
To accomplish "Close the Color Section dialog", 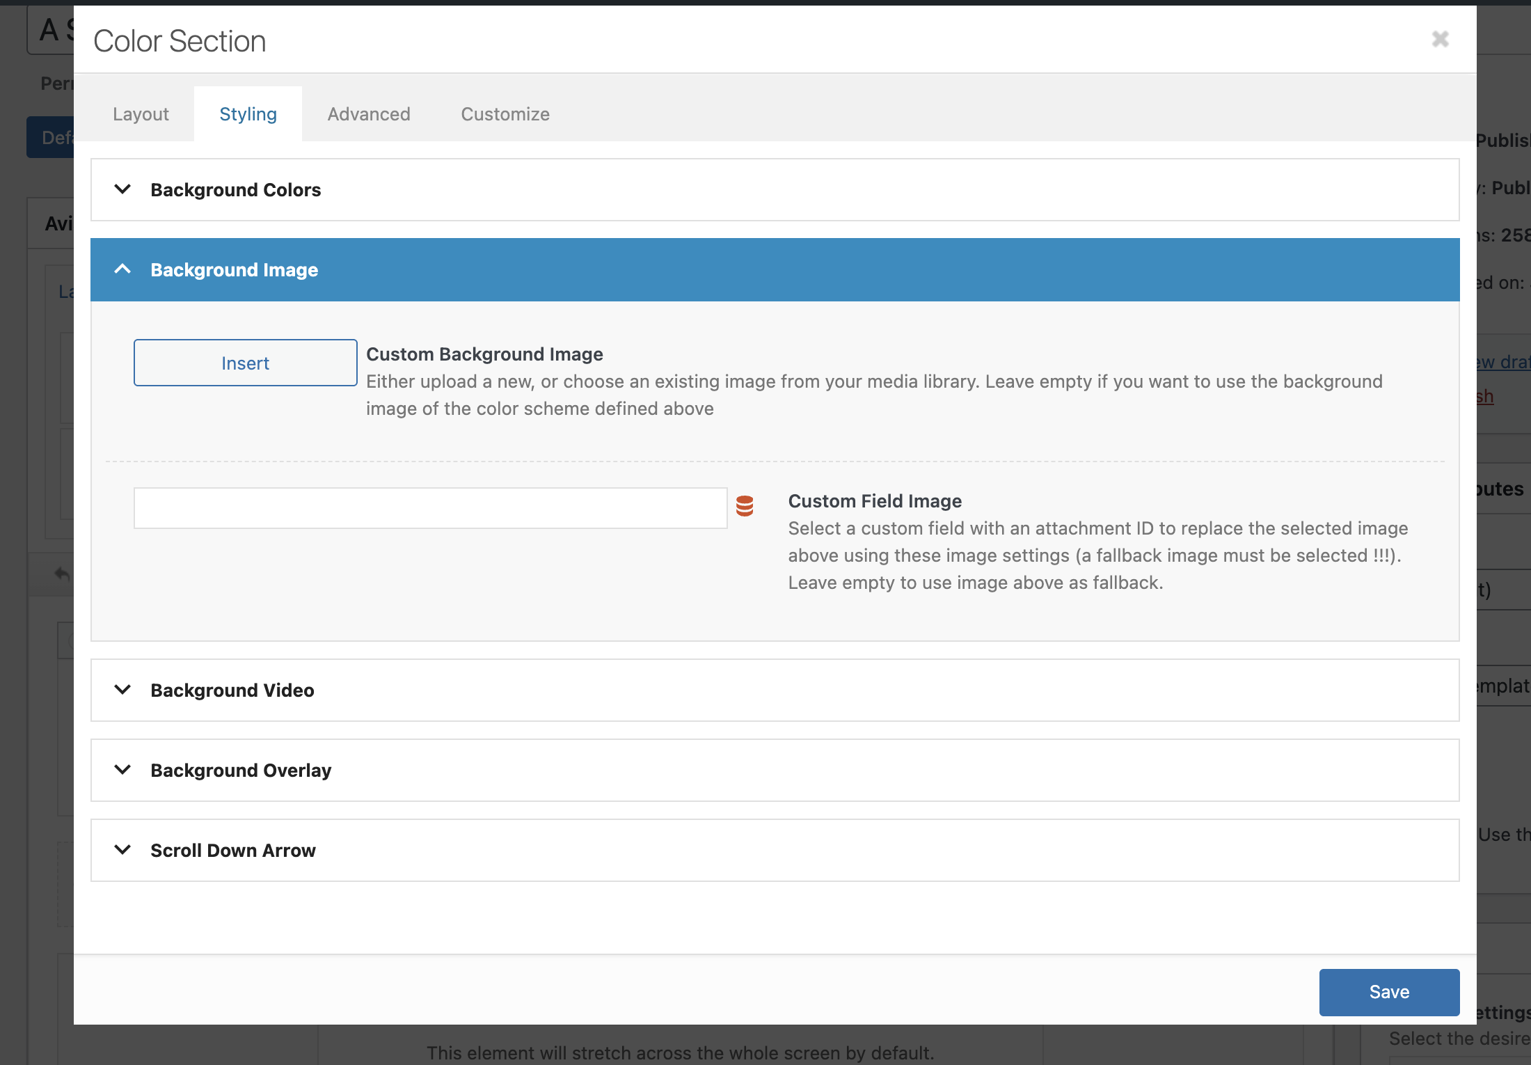I will 1440,39.
